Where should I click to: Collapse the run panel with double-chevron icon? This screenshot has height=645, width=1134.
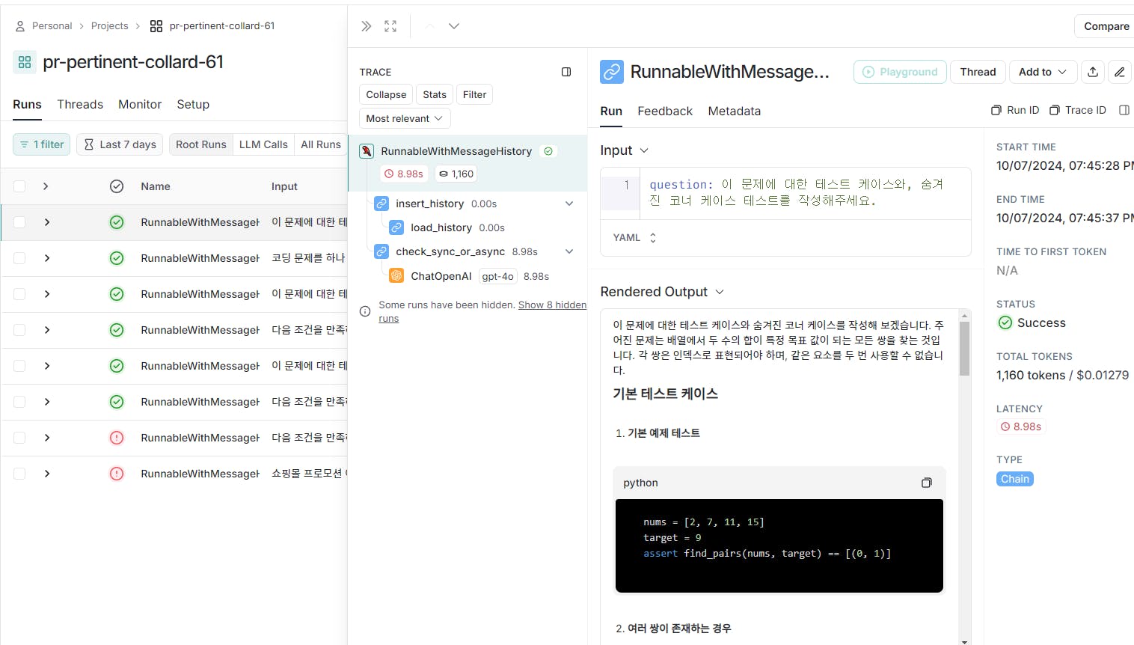click(366, 26)
